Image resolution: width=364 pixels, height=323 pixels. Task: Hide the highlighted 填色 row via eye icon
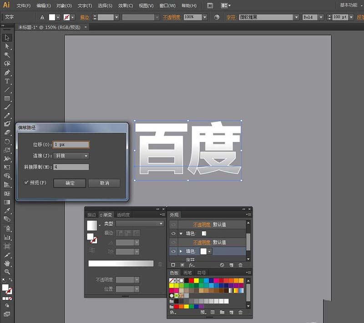pyautogui.click(x=173, y=251)
